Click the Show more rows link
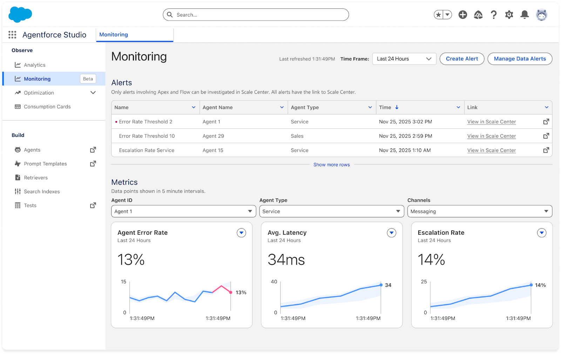 [331, 165]
